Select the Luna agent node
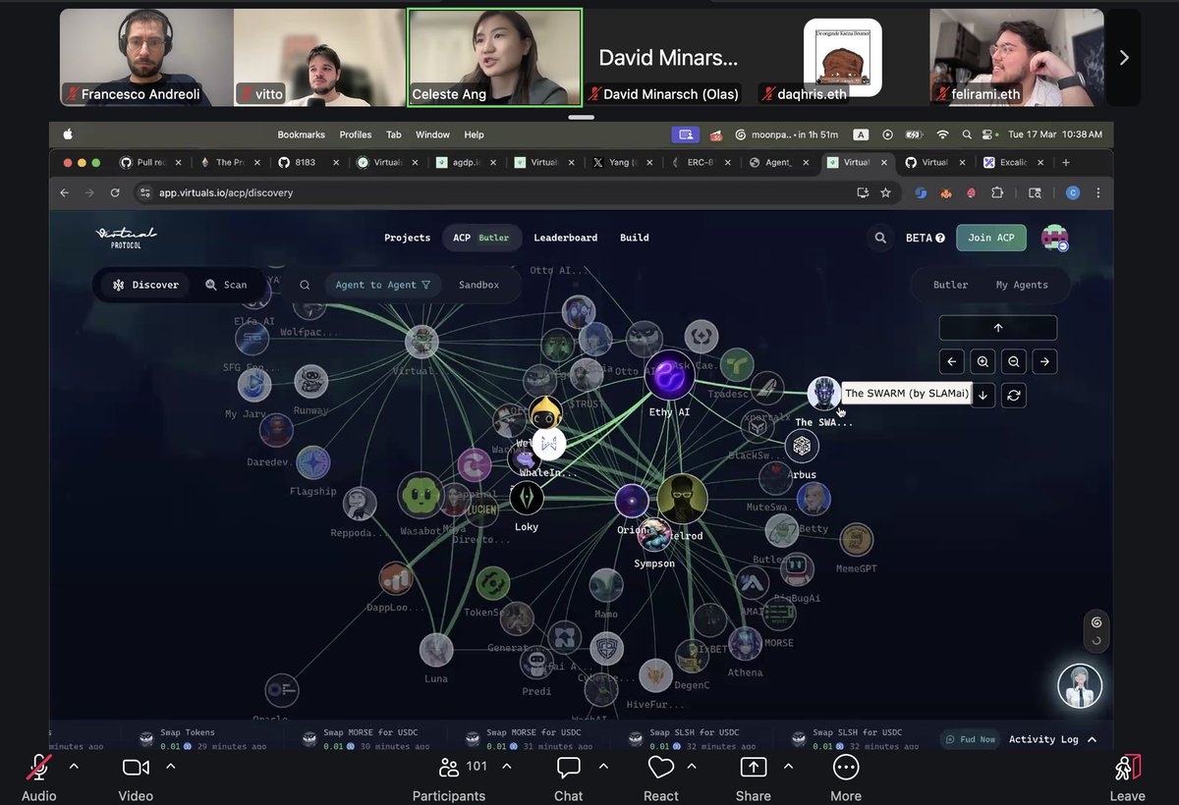The height and width of the screenshot is (805, 1179). pyautogui.click(x=436, y=650)
